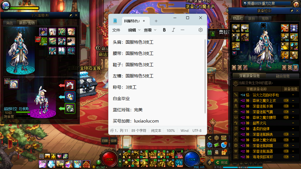The height and width of the screenshot is (169, 301).
Task: Click the notification bell icon
Action: click(x=210, y=162)
